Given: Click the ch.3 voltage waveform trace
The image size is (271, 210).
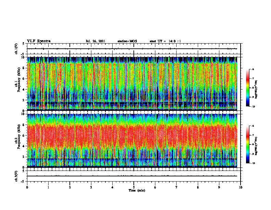Looking at the screenshot, I should (132, 176).
